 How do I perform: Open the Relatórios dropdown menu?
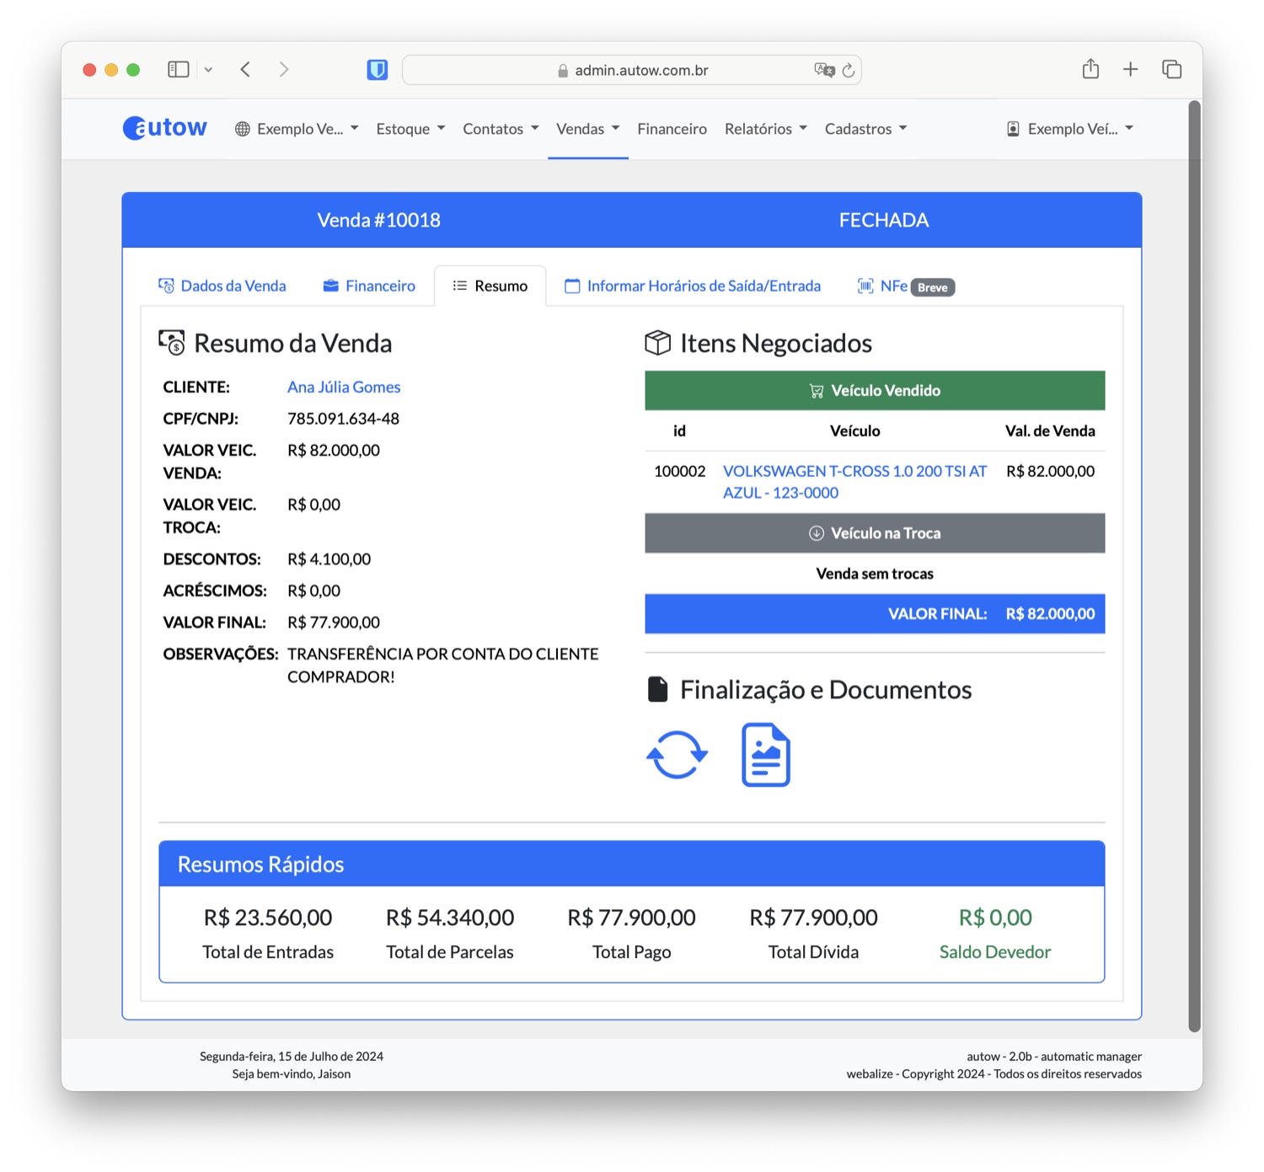click(x=766, y=129)
